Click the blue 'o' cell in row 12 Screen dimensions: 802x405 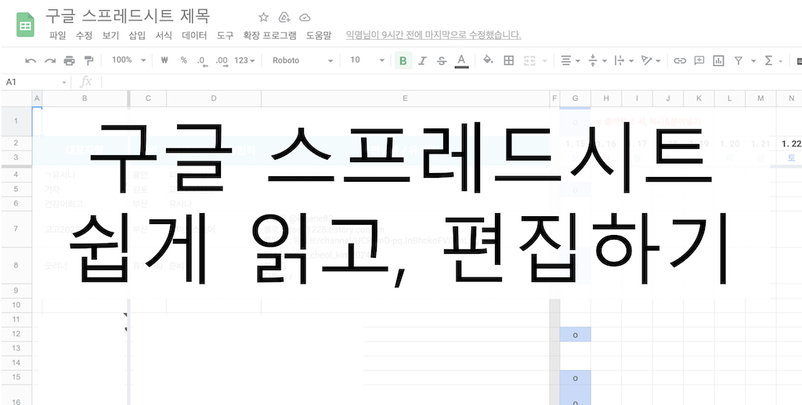coord(576,335)
